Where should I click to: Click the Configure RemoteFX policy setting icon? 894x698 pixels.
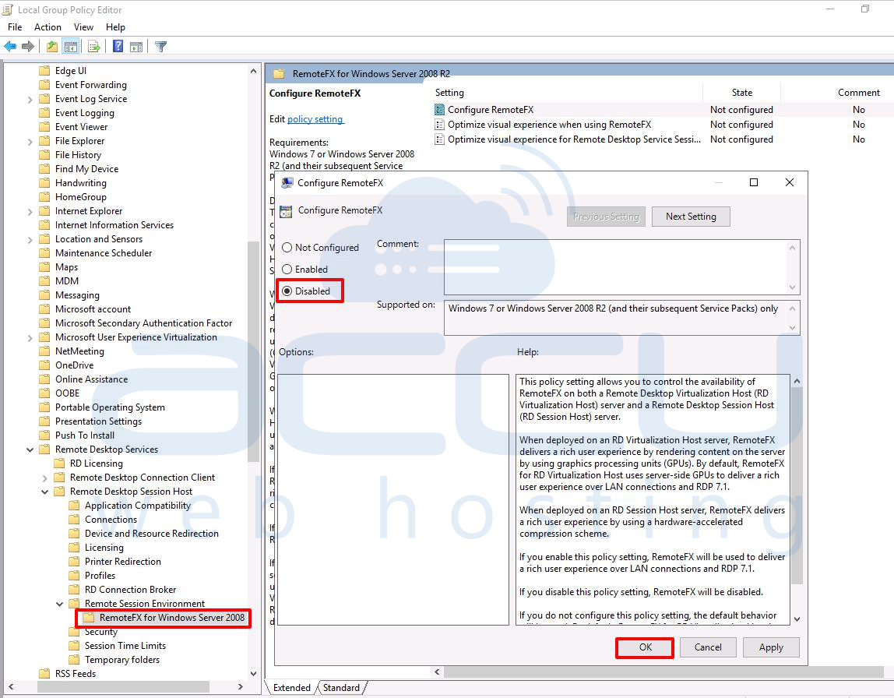click(439, 110)
